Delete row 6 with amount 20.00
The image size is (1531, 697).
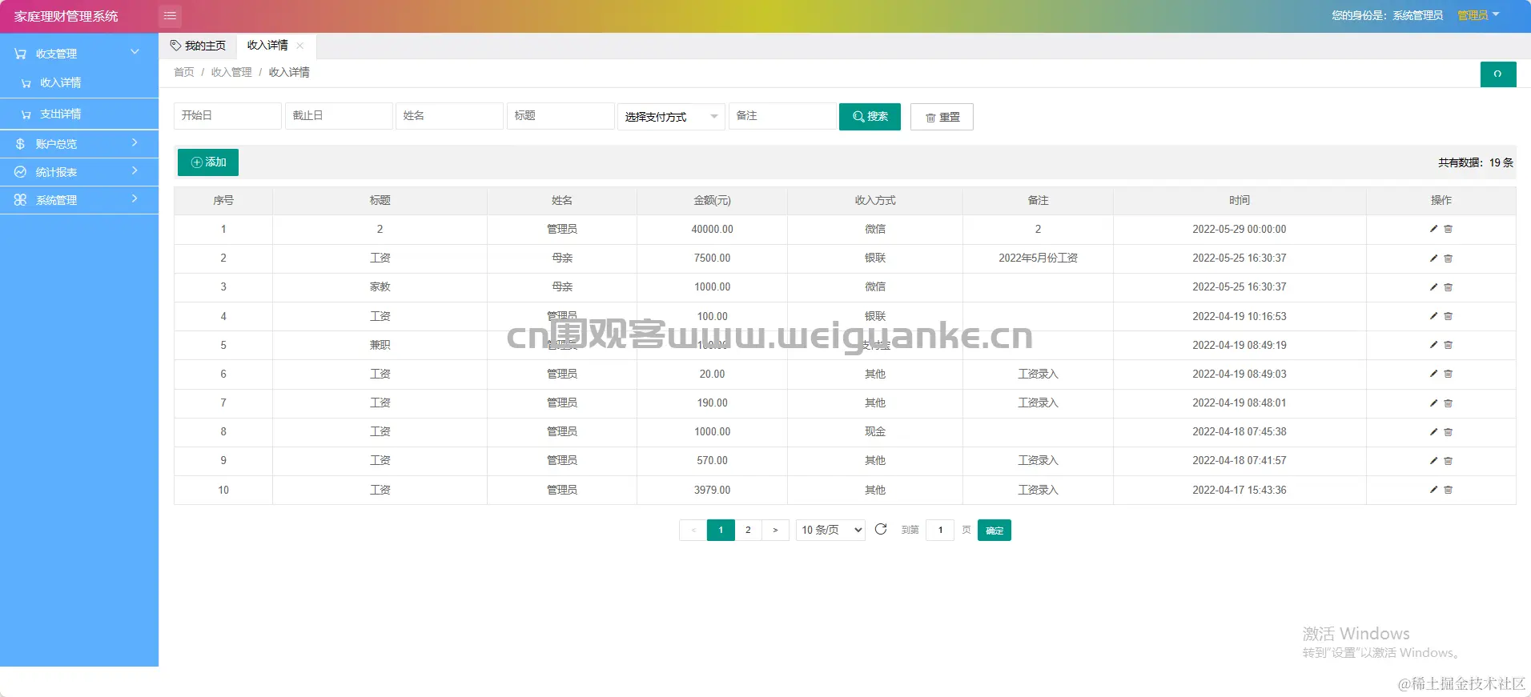(1448, 374)
